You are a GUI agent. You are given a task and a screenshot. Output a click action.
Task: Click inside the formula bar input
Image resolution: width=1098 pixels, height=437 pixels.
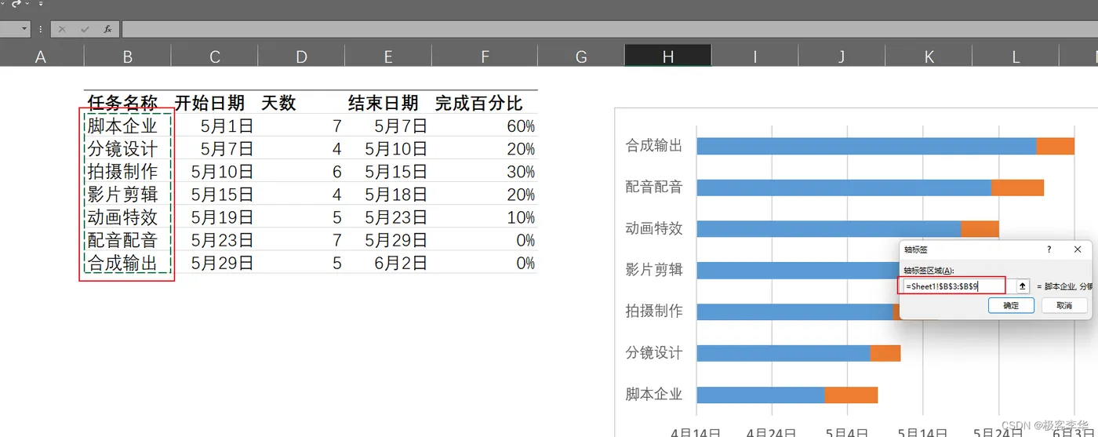(609, 29)
